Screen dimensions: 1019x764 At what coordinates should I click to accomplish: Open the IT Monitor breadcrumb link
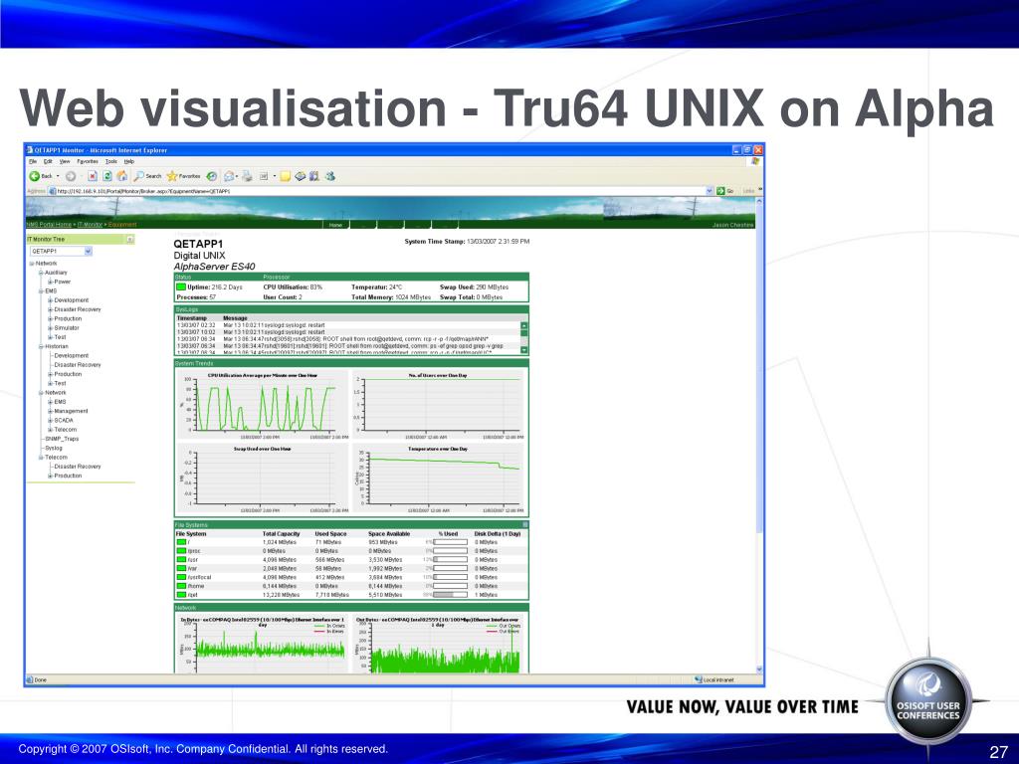pyautogui.click(x=91, y=224)
